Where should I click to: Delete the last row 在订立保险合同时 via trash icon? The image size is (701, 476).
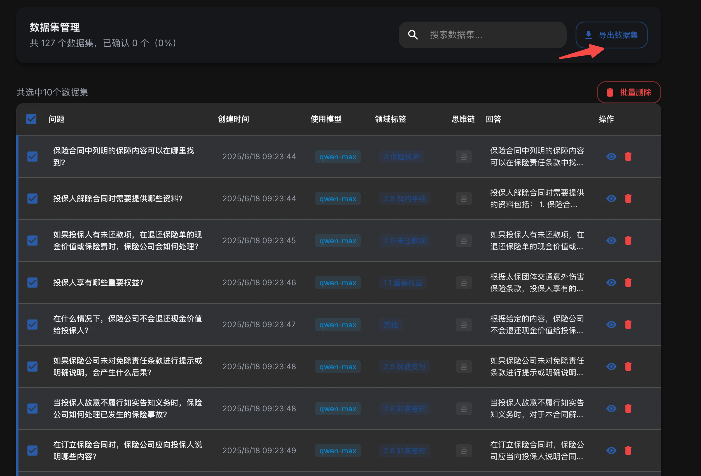(628, 450)
